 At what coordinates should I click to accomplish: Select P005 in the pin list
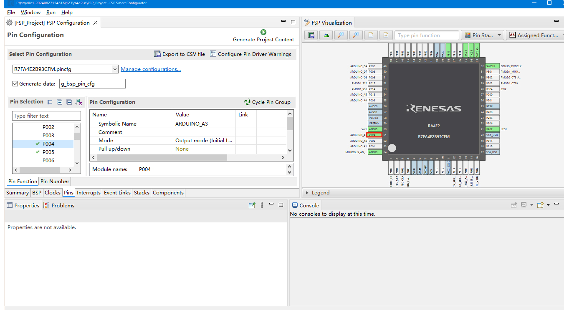(x=48, y=152)
